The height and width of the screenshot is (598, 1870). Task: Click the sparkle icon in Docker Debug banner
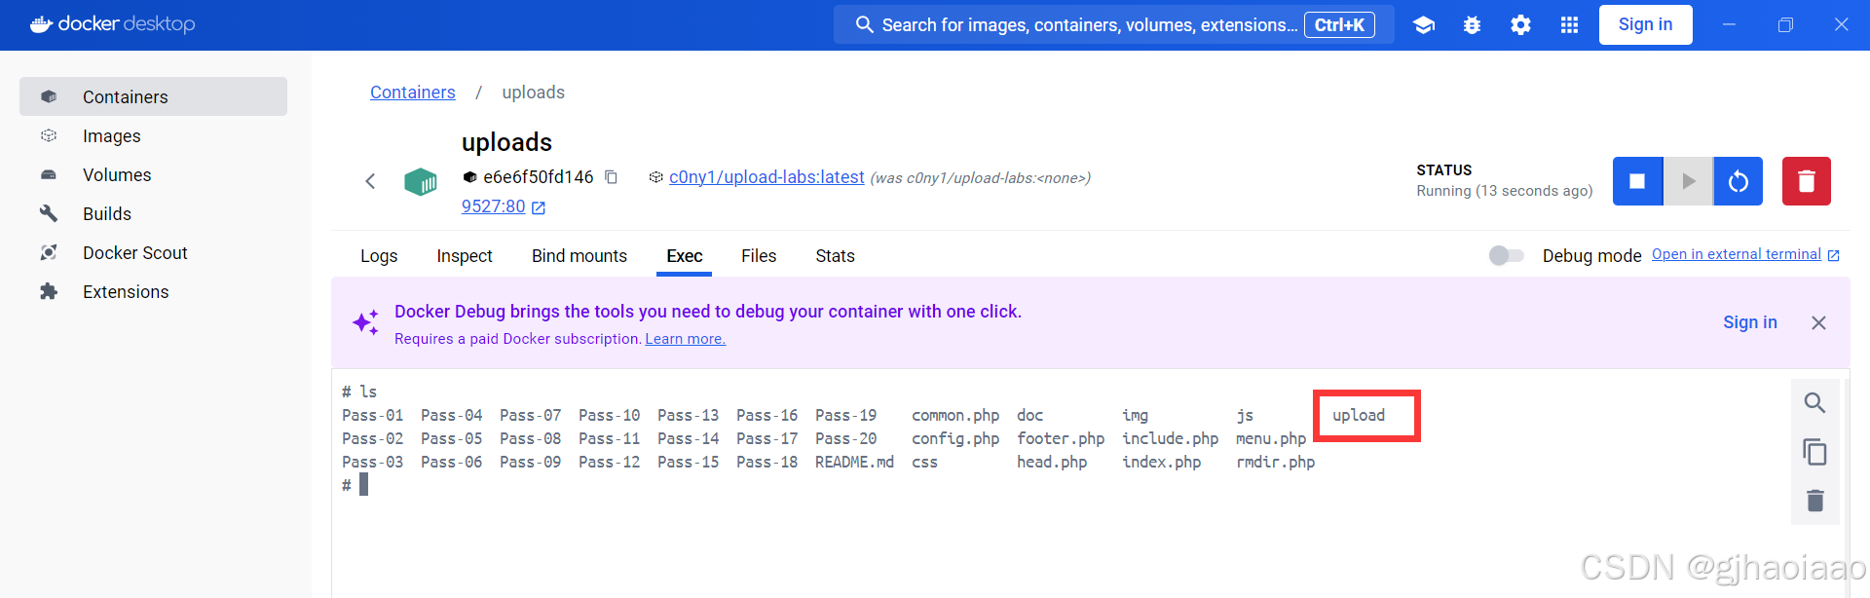[x=366, y=322]
